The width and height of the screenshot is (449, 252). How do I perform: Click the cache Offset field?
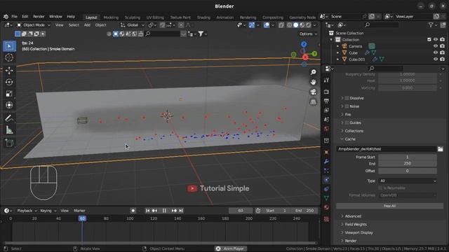[408, 171]
